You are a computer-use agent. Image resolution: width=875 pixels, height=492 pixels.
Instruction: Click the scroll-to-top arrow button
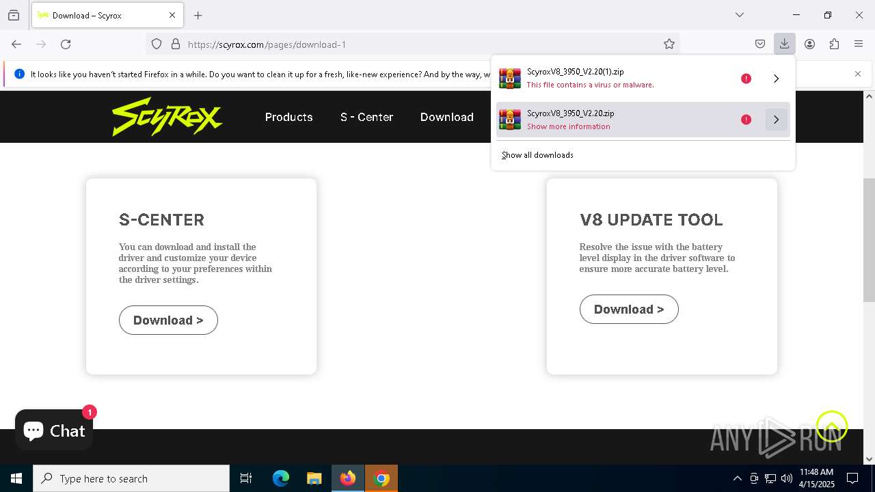click(x=831, y=426)
